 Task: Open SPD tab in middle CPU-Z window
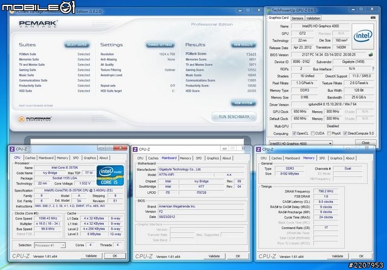click(x=199, y=158)
